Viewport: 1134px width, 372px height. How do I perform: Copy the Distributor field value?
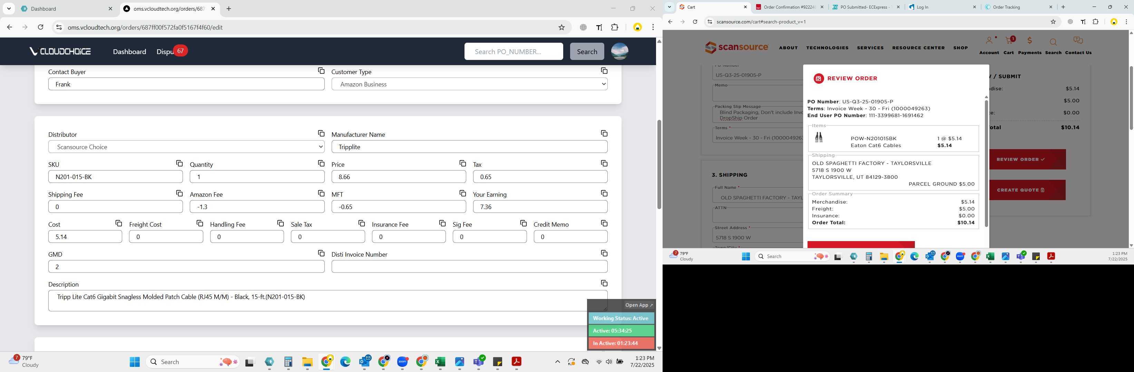(321, 134)
